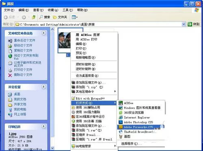Open with Internet Explorer
This screenshot has width=203, height=151.
coord(141,117)
